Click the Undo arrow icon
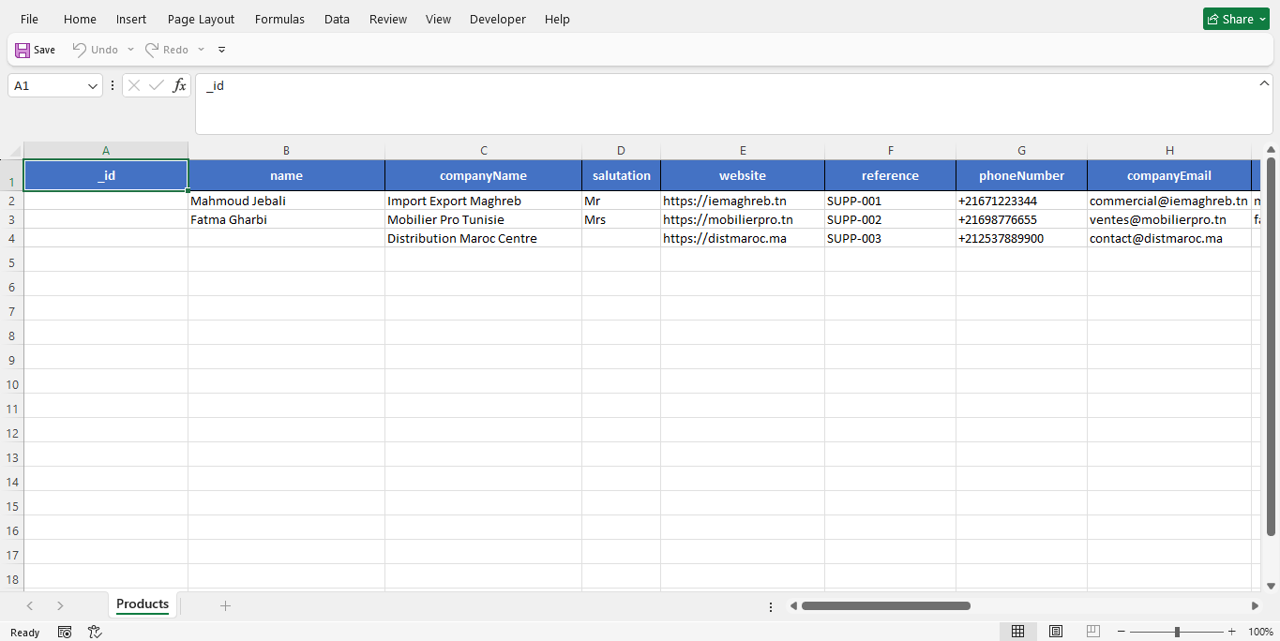 click(x=80, y=50)
